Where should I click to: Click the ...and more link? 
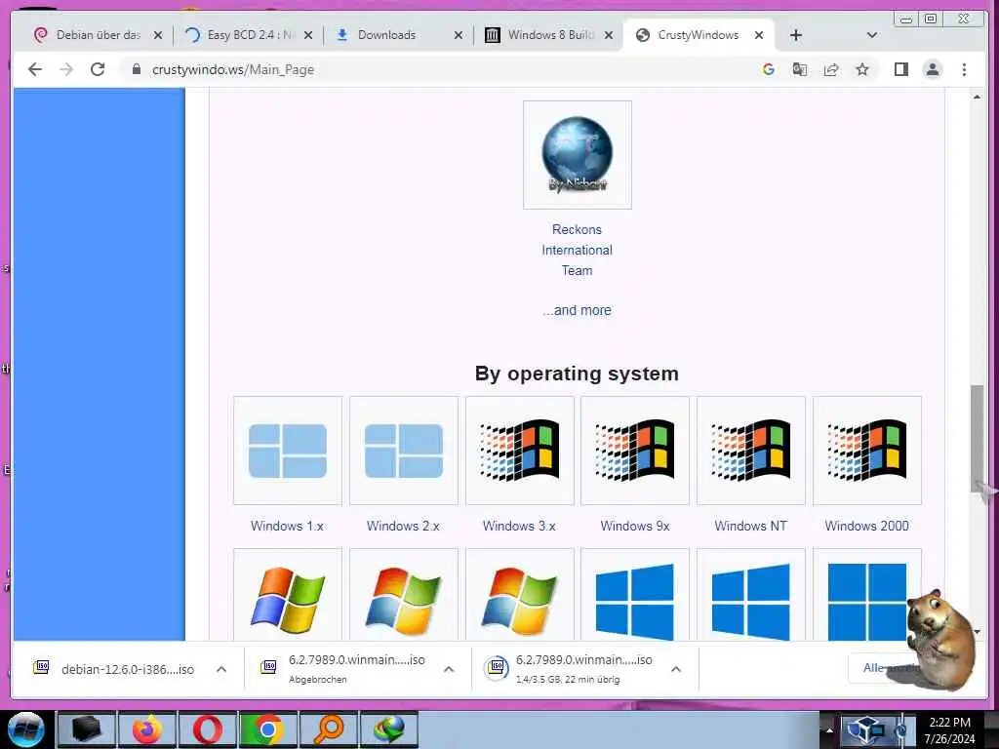[x=578, y=310]
